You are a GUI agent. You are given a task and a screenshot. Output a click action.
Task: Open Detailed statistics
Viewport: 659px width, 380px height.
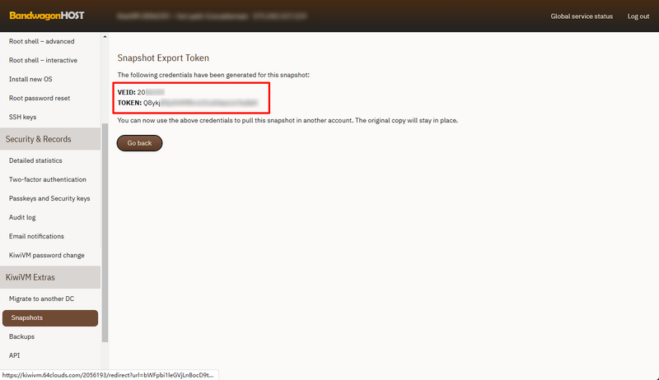(x=35, y=160)
